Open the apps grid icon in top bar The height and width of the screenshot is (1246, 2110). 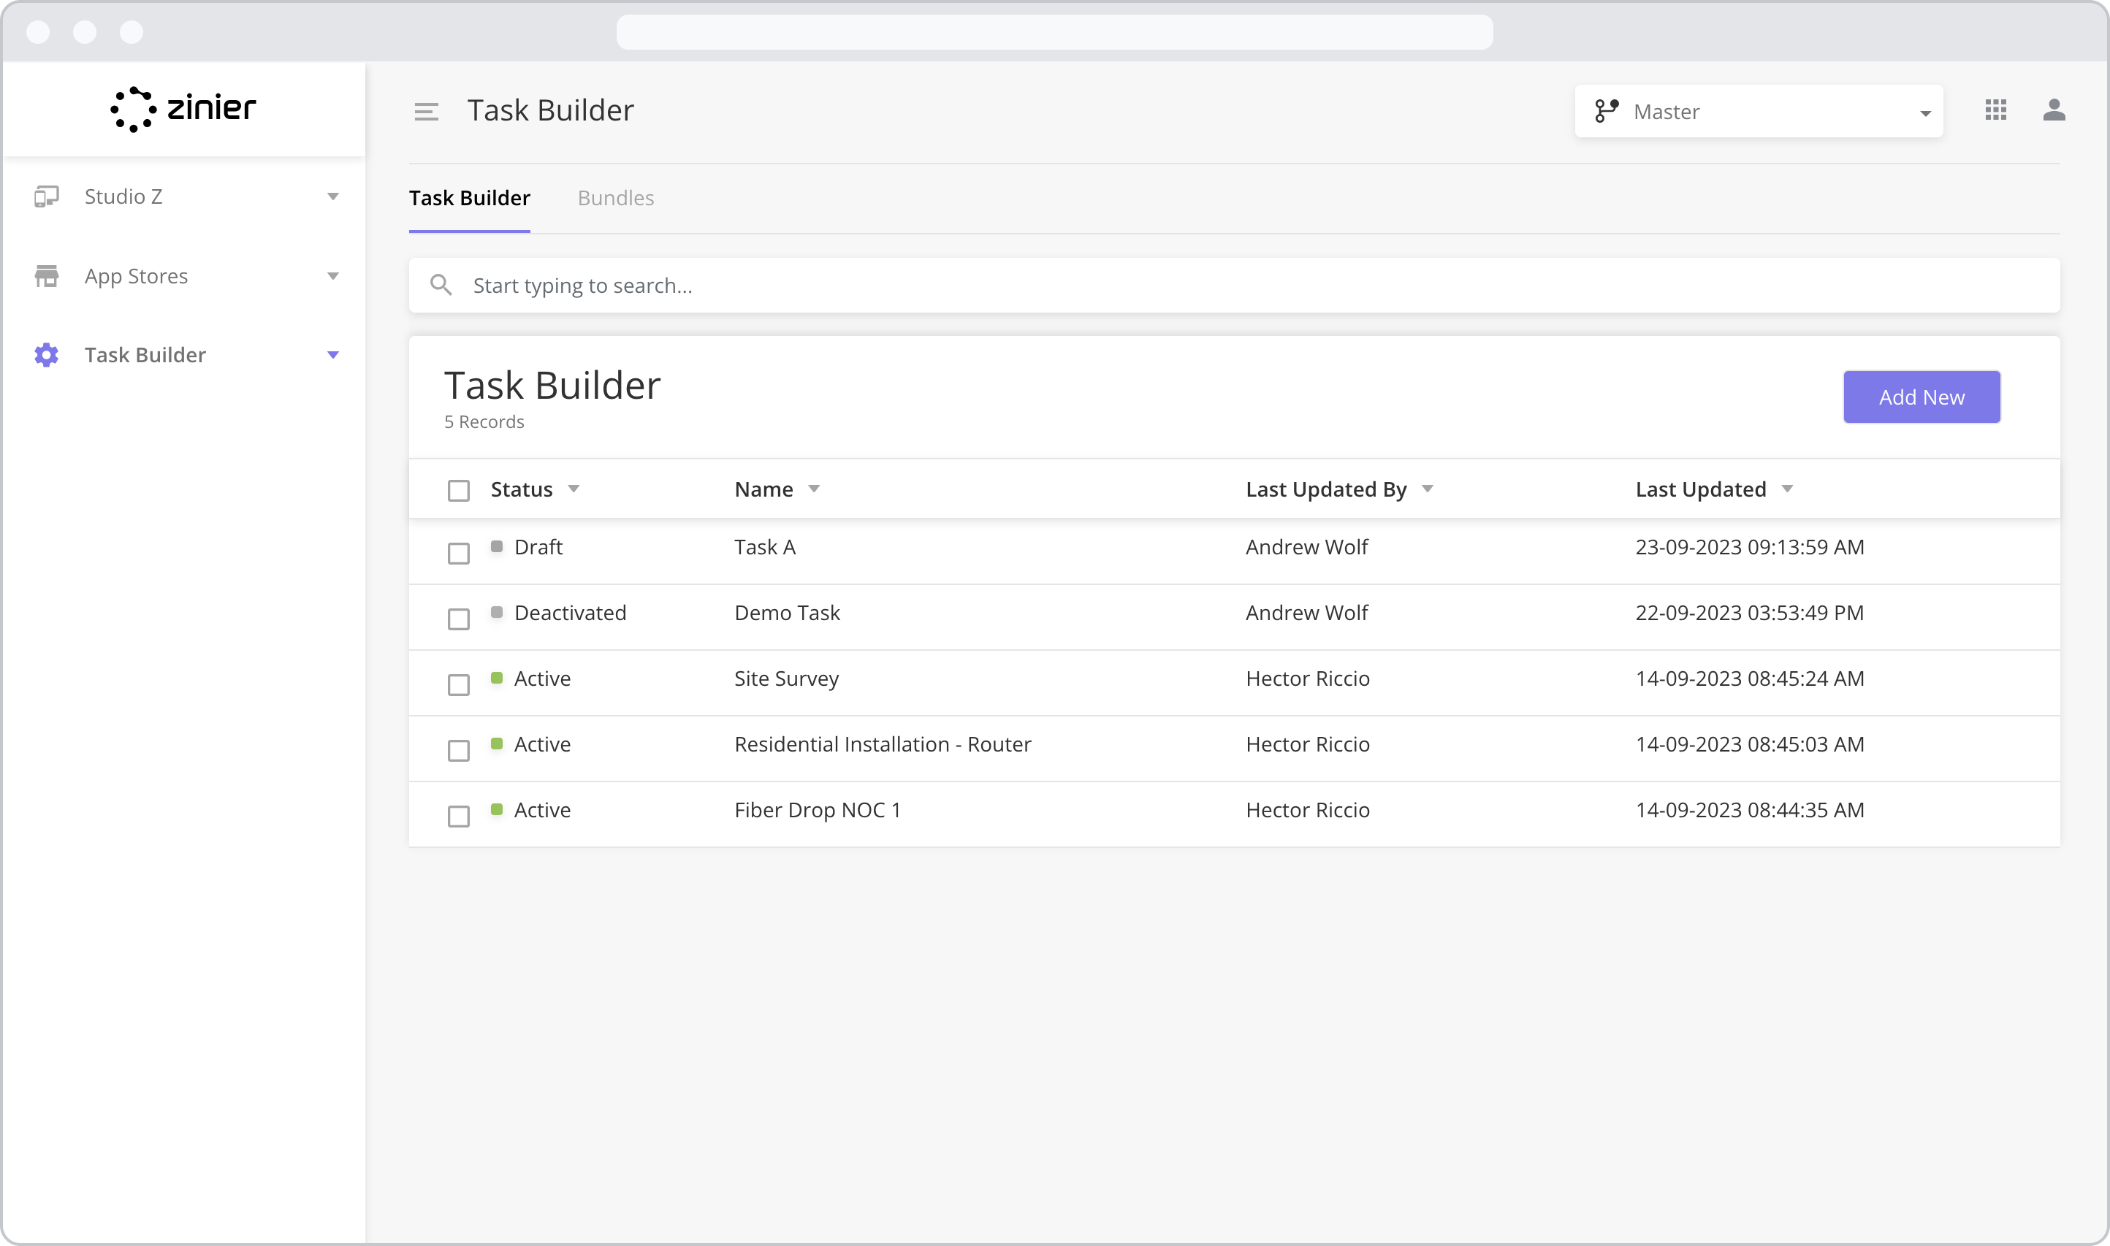(1996, 110)
